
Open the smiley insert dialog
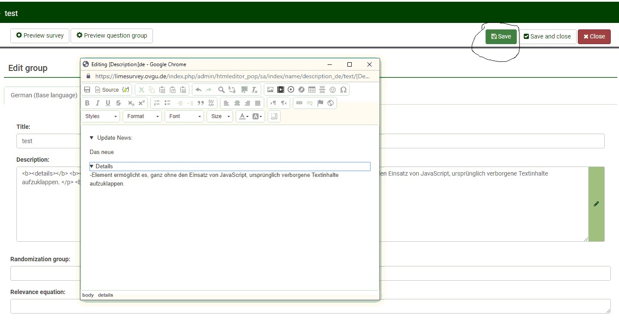333,90
